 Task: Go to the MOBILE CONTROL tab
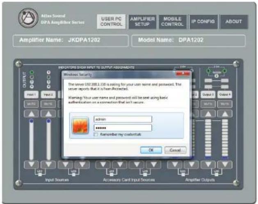(172, 22)
